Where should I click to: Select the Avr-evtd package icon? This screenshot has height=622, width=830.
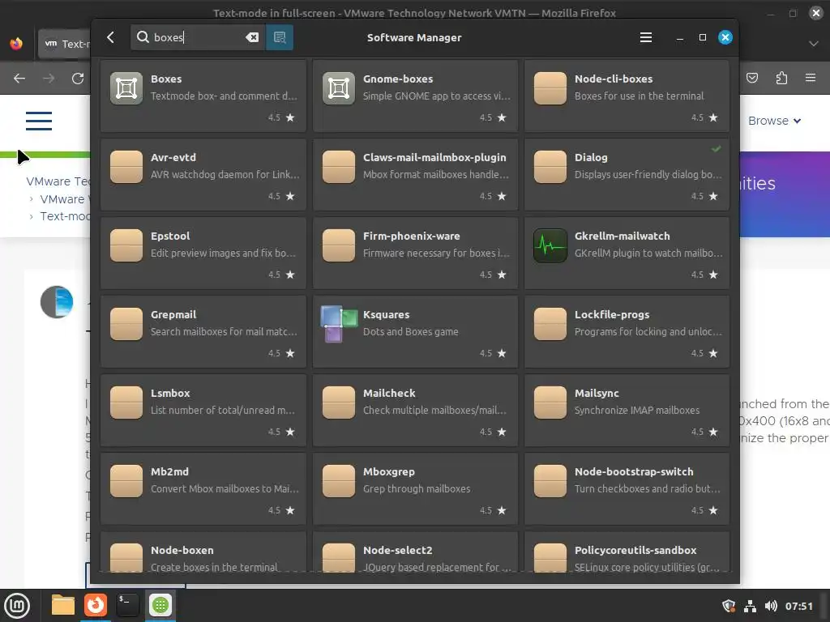tap(126, 167)
